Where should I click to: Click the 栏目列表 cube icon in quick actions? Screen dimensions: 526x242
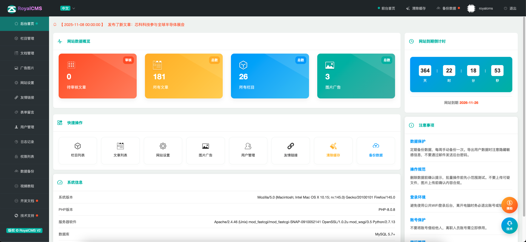tap(78, 146)
